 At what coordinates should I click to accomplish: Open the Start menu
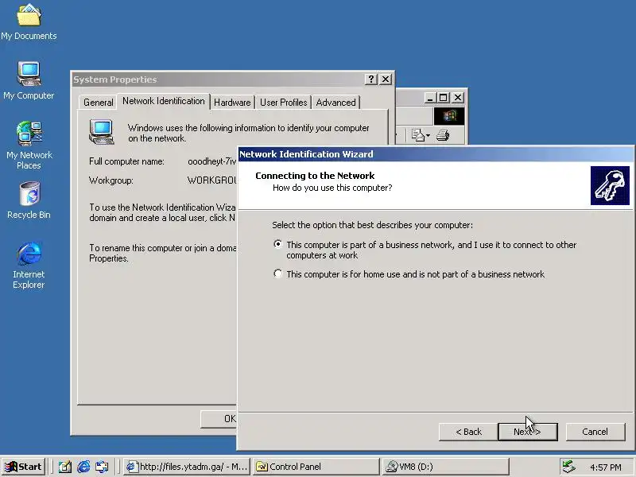23,467
